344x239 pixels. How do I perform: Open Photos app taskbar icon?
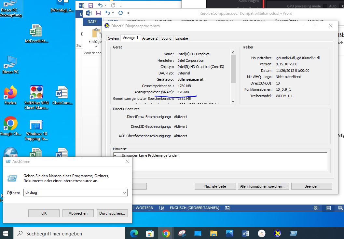point(230,233)
